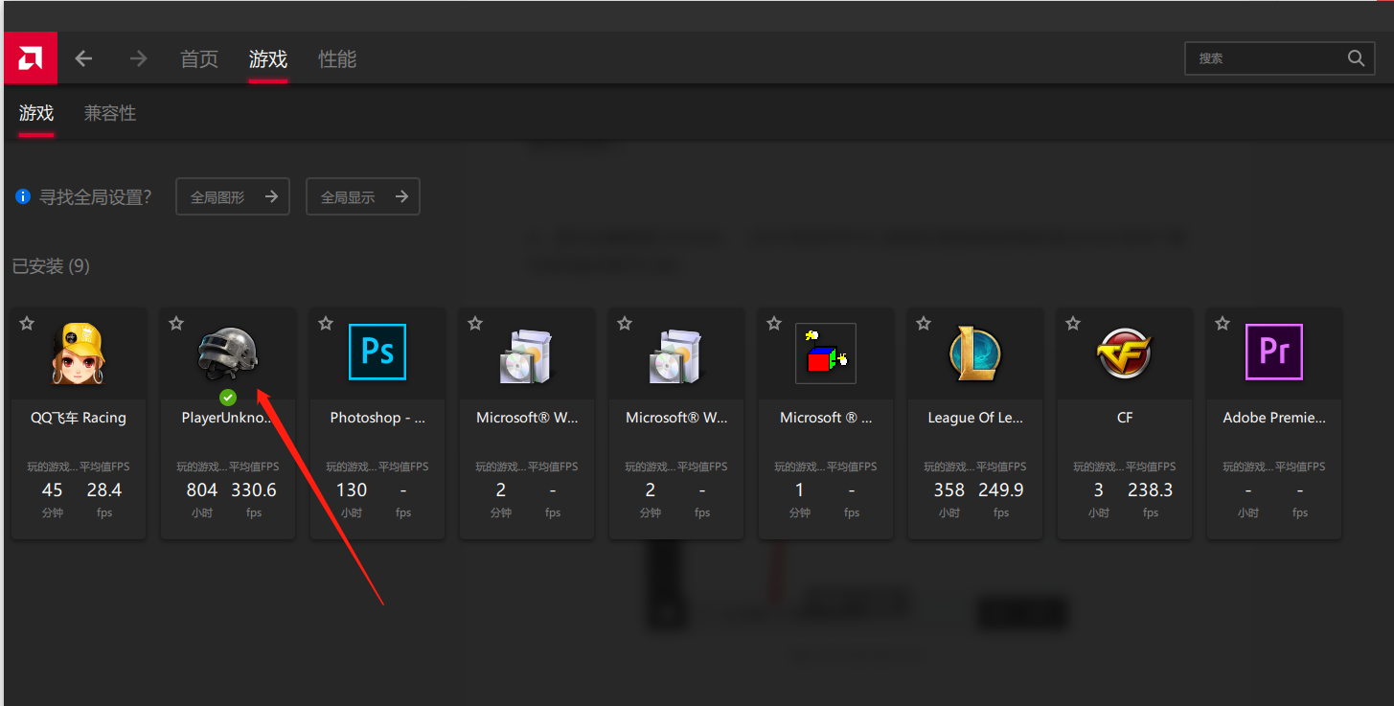Select the League Of Le... title
1394x706 pixels.
pyautogui.click(x=975, y=418)
